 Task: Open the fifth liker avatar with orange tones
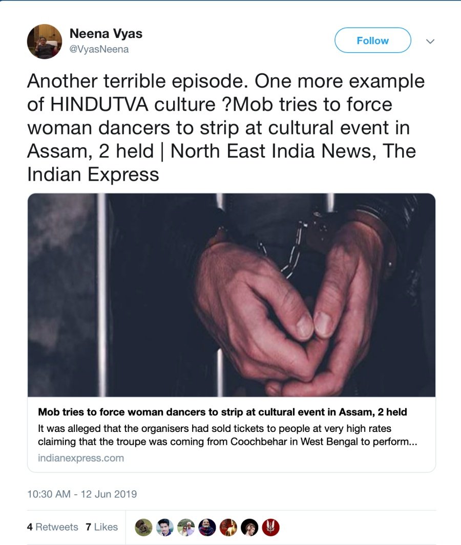coord(228,527)
